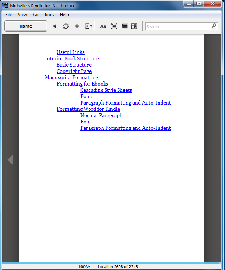Open the Help menu
The image size is (225, 270).
click(x=64, y=15)
